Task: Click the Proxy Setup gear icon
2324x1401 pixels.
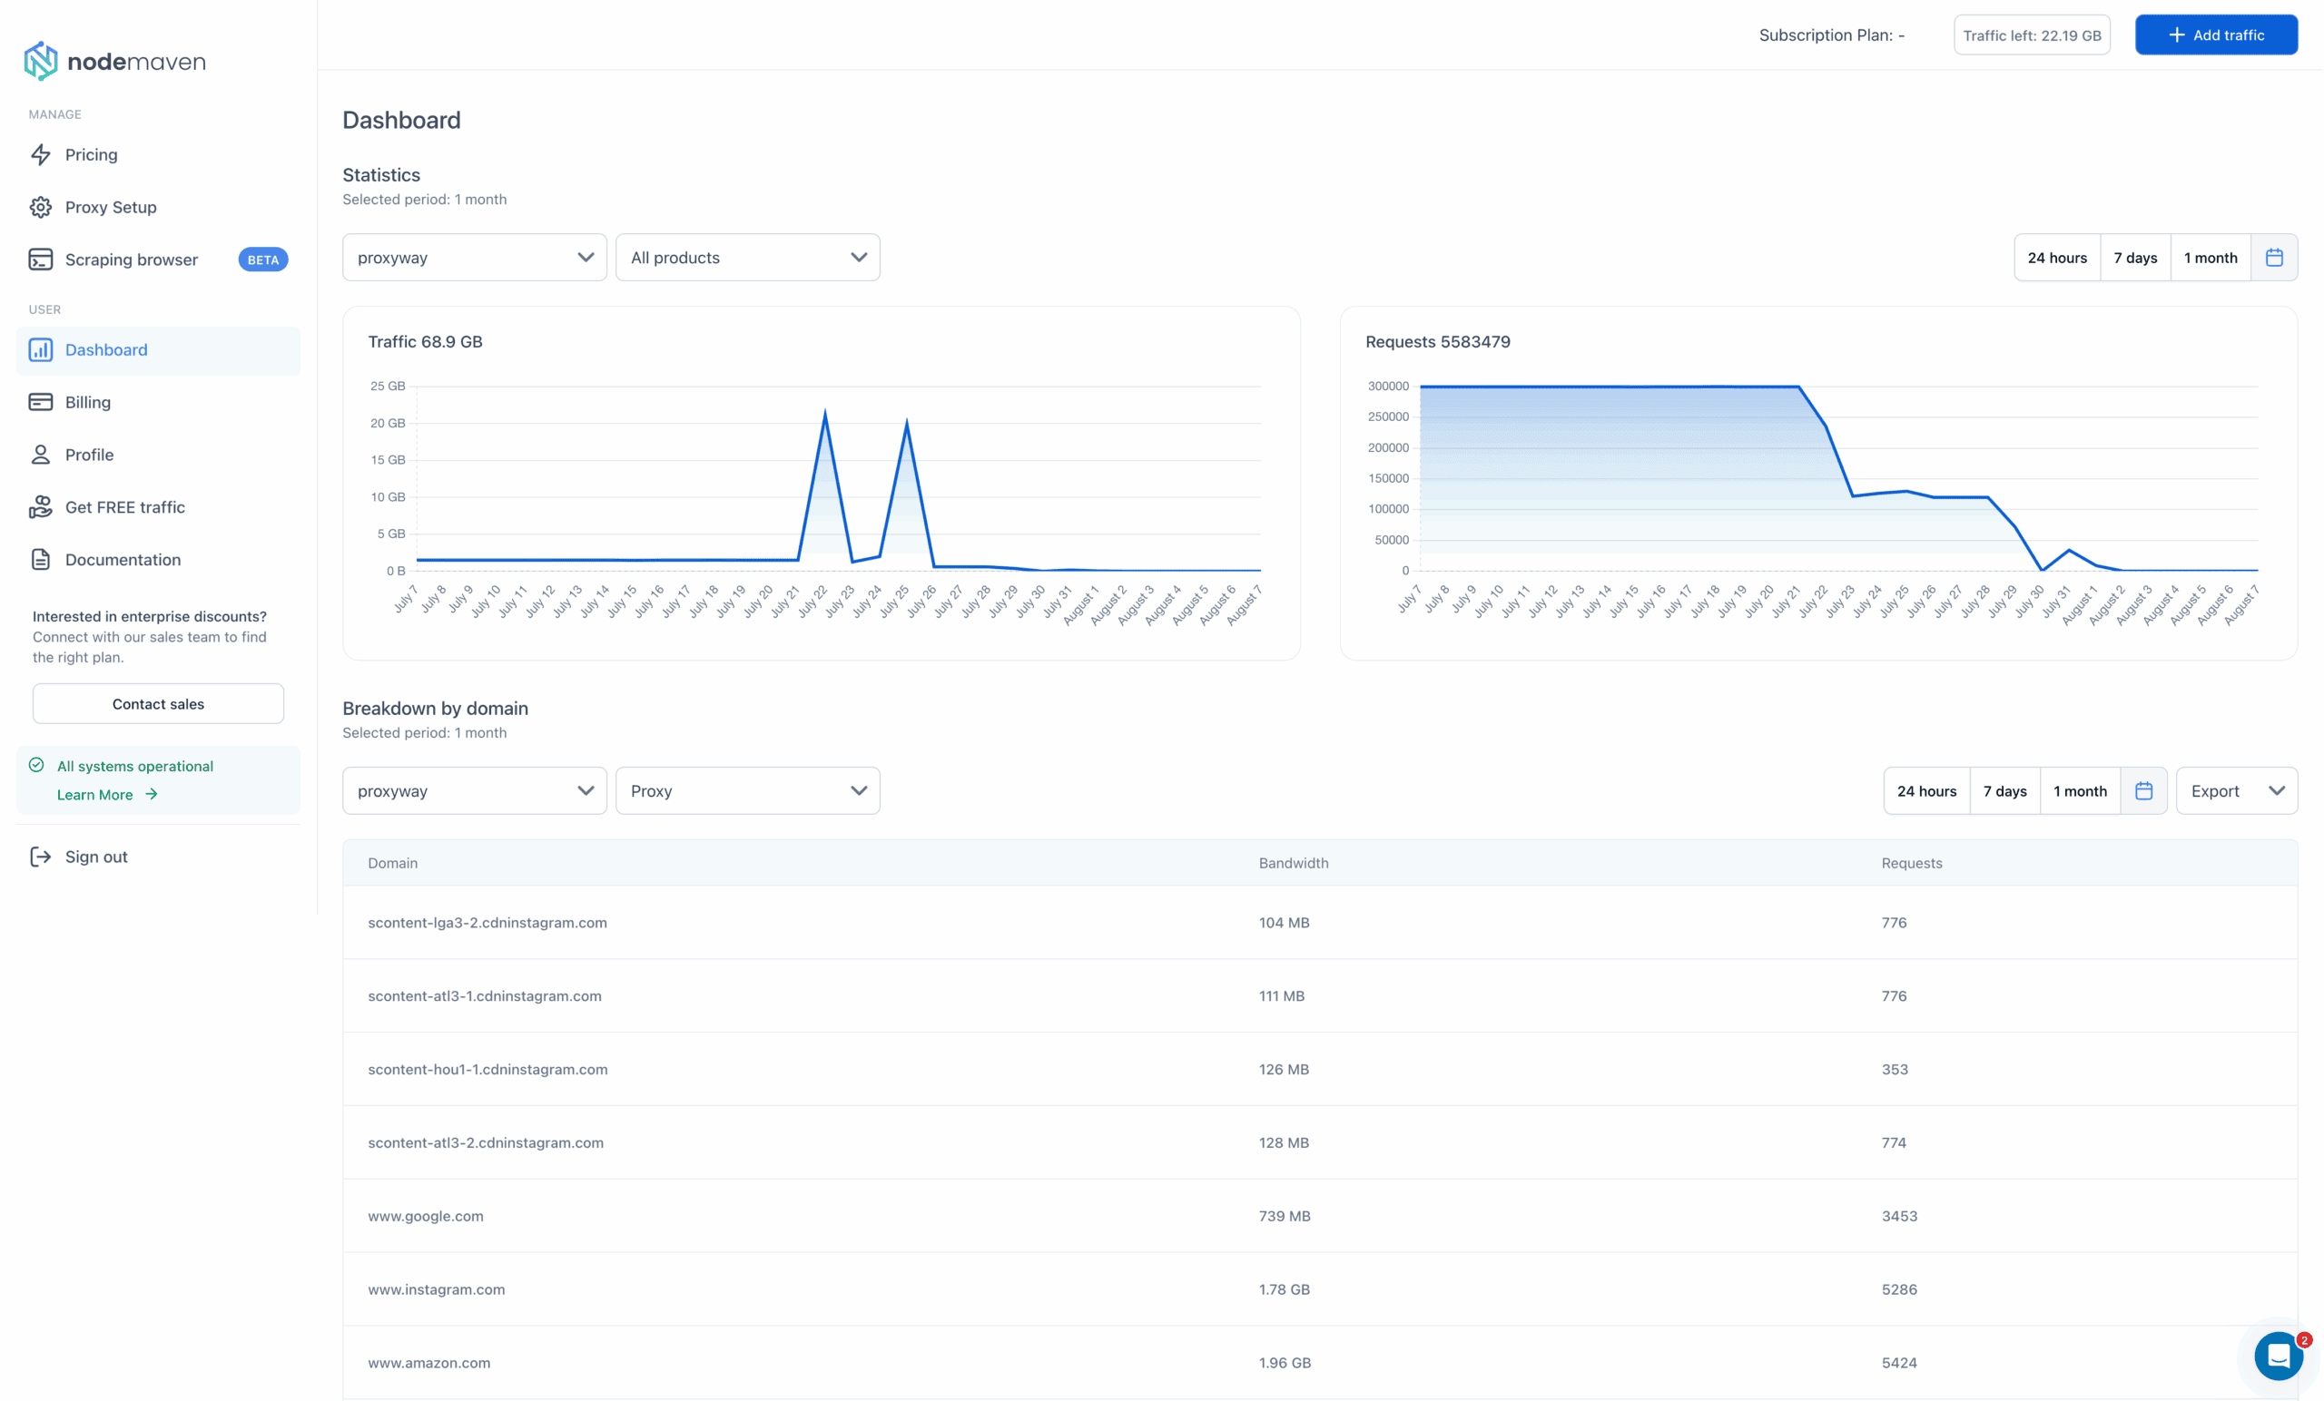Action: pyautogui.click(x=41, y=208)
